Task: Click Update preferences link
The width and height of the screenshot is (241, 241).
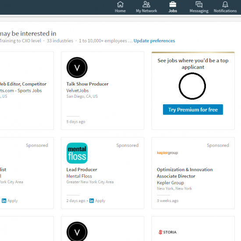Action: click(x=154, y=41)
